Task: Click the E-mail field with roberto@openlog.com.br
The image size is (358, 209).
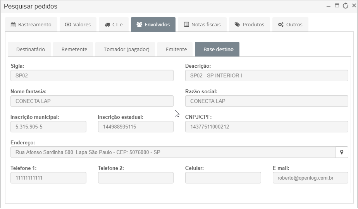Action: (310, 178)
